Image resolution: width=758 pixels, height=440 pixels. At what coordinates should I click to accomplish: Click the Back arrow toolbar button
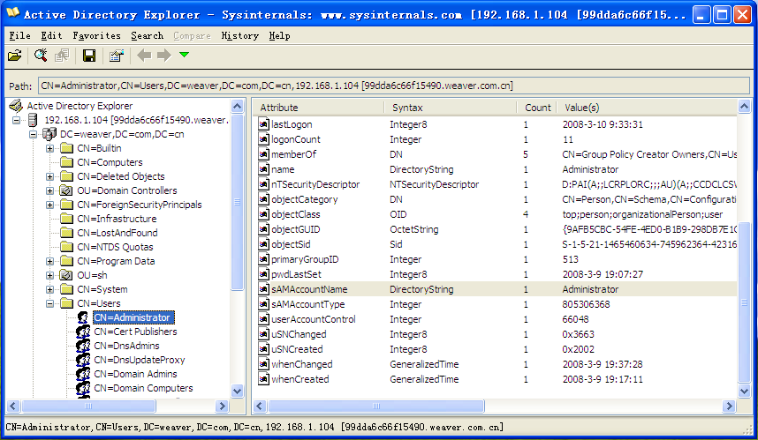[144, 55]
